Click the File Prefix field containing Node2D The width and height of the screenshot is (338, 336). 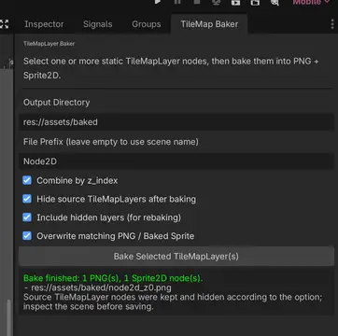click(176, 161)
